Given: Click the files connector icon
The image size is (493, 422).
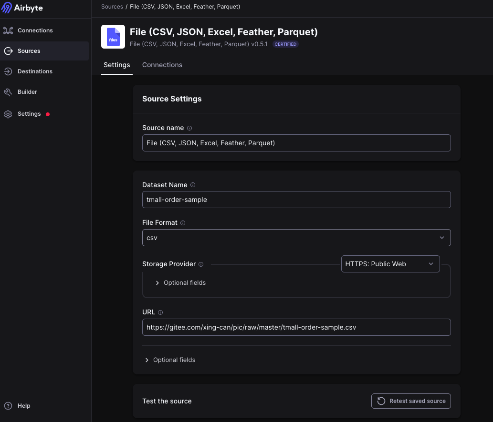Looking at the screenshot, I should tap(113, 37).
